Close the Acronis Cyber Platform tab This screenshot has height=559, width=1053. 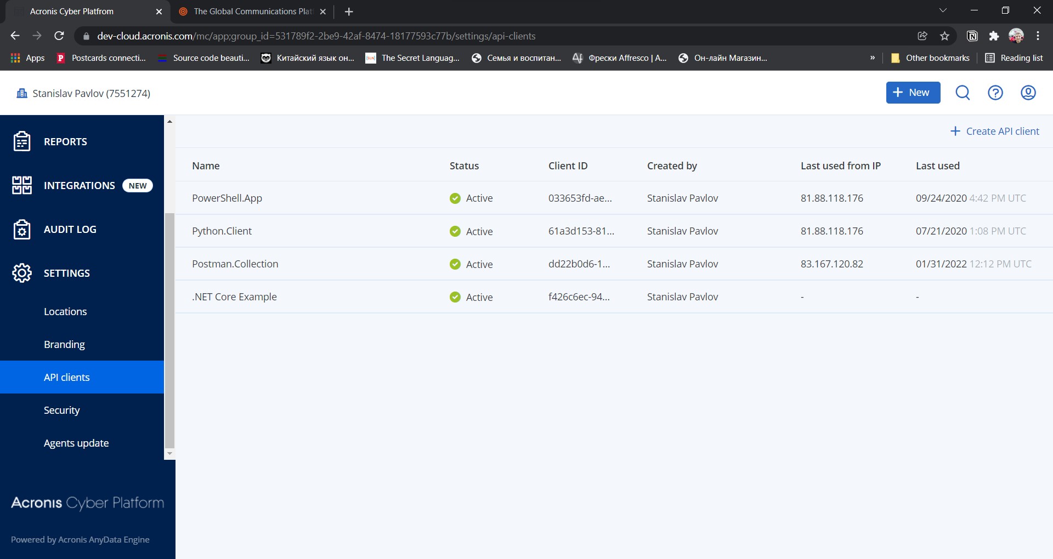pos(159,12)
